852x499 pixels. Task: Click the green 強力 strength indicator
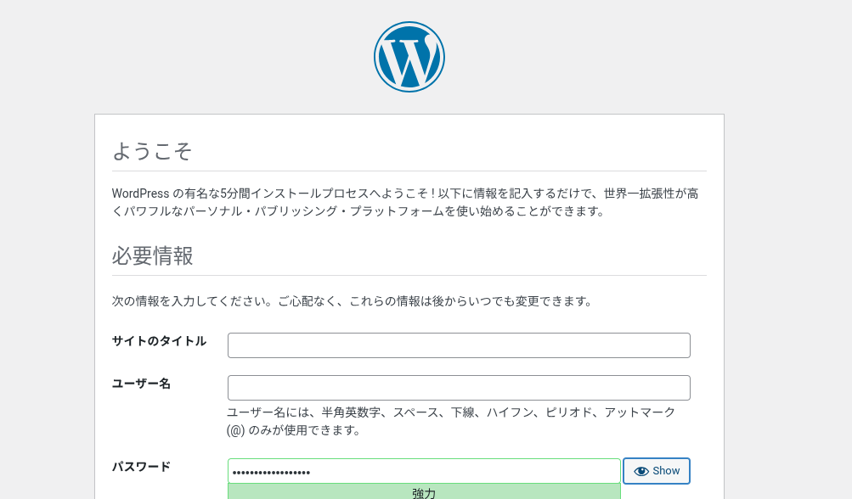pyautogui.click(x=424, y=492)
